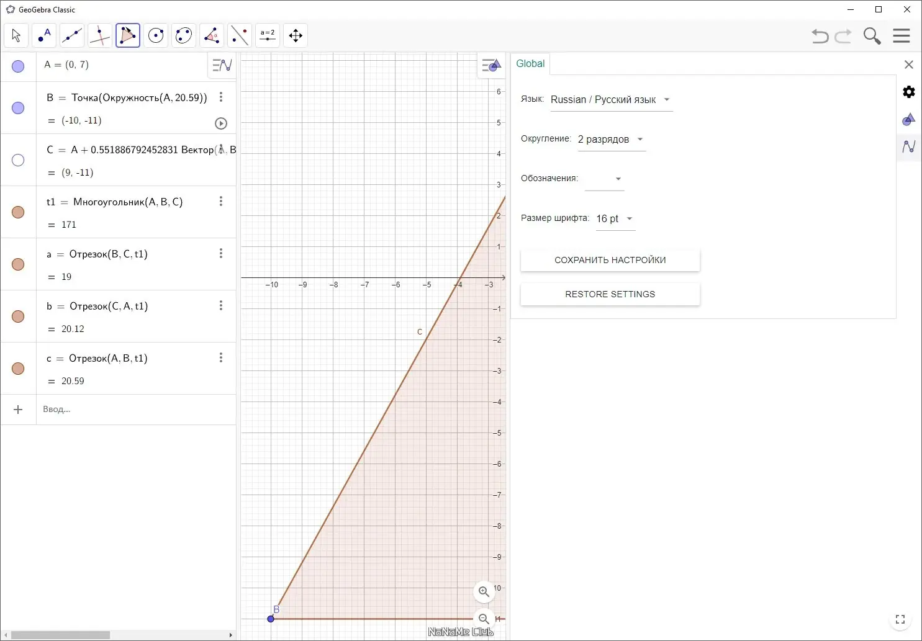This screenshot has height=641, width=922.
Task: Zoom out on the graphics view
Action: 484,619
